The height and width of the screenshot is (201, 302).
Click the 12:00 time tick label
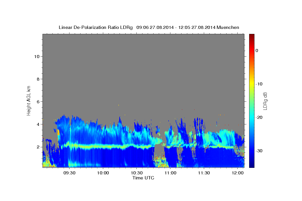(238, 173)
